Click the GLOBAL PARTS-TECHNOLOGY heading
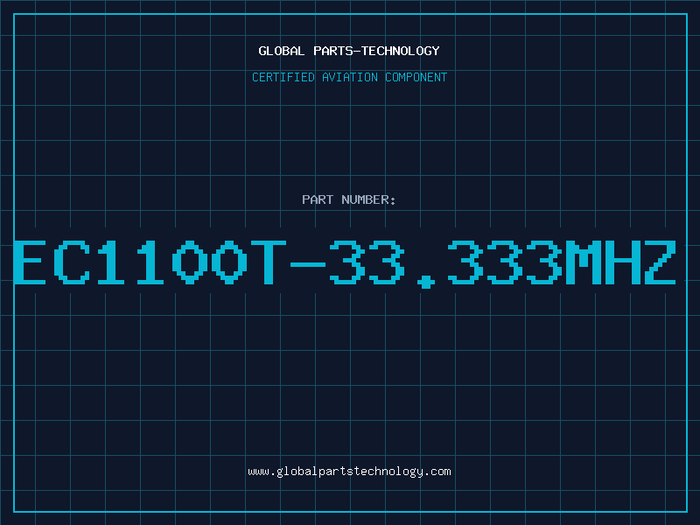This screenshot has height=525, width=700. coord(349,51)
